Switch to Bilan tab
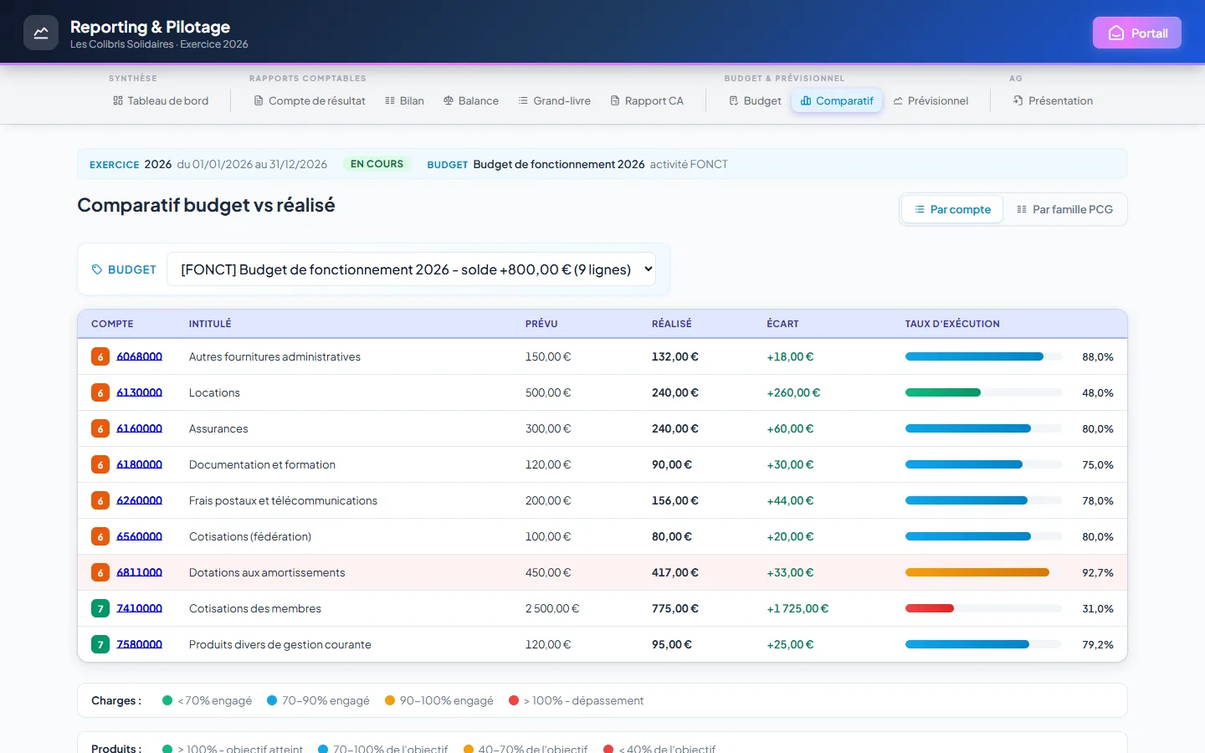The height and width of the screenshot is (753, 1205). pyautogui.click(x=404, y=100)
